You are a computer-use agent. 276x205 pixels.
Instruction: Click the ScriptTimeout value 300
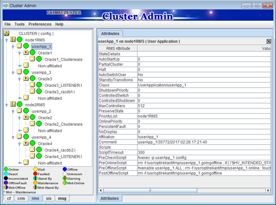point(204,153)
